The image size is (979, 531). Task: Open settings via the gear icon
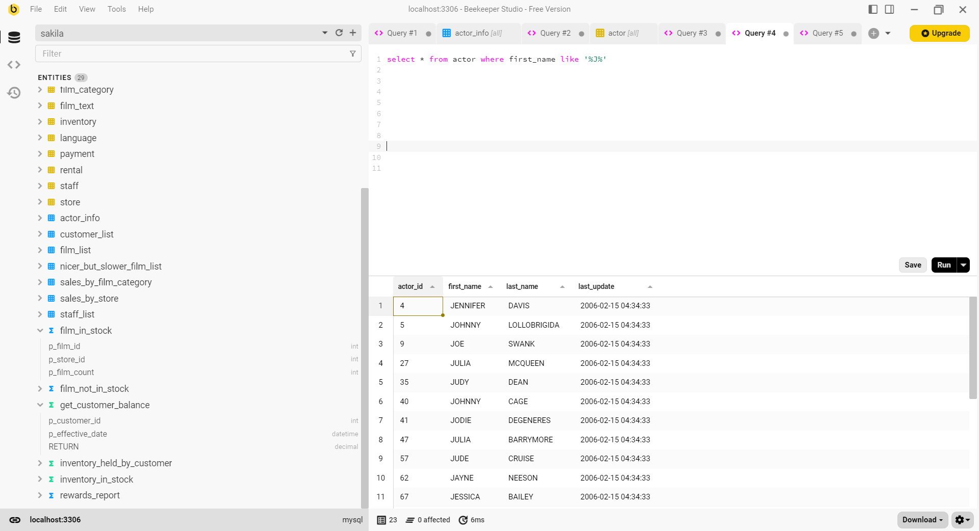pos(960,520)
